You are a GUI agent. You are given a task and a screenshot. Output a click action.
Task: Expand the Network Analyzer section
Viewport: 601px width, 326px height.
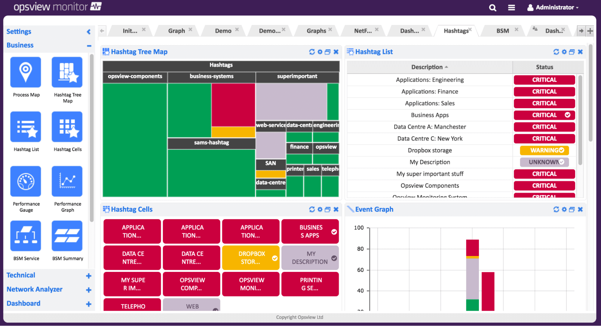point(88,290)
